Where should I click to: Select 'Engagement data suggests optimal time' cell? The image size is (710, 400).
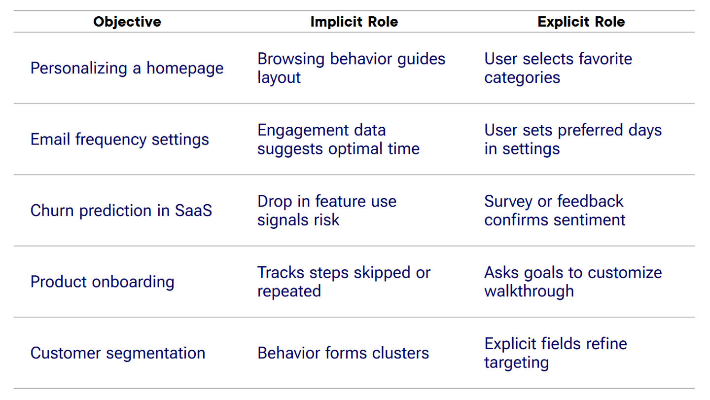(338, 139)
